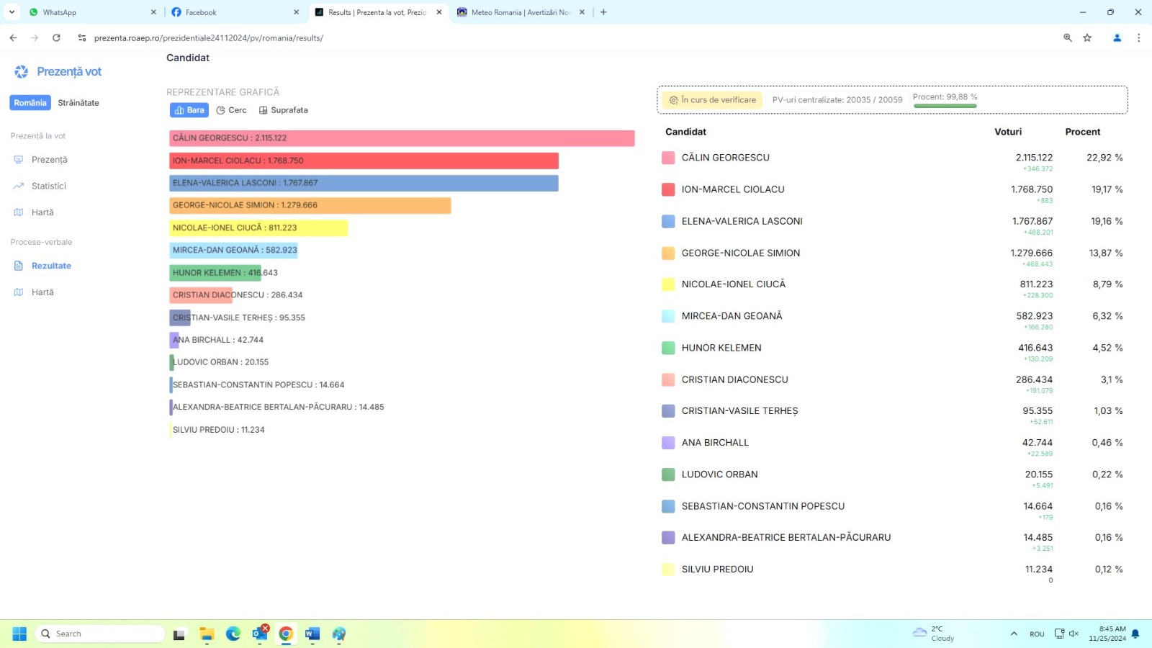Open the Chrome profile icon
The image size is (1152, 648).
click(x=1117, y=38)
